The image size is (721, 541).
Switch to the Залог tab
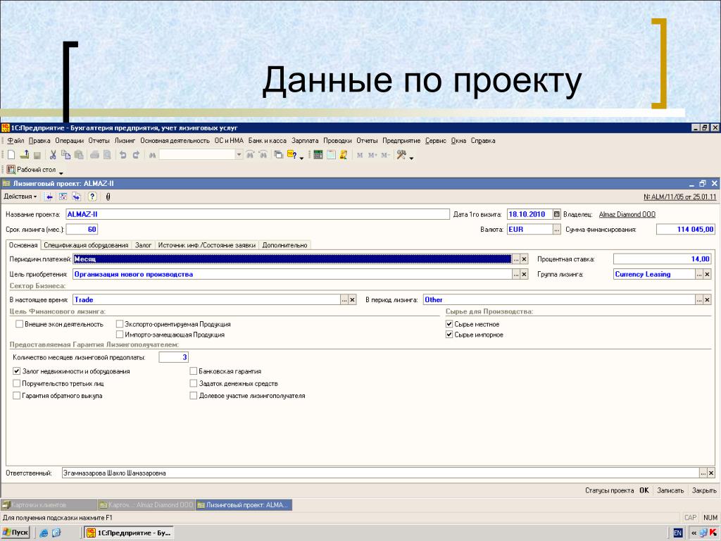coord(143,245)
